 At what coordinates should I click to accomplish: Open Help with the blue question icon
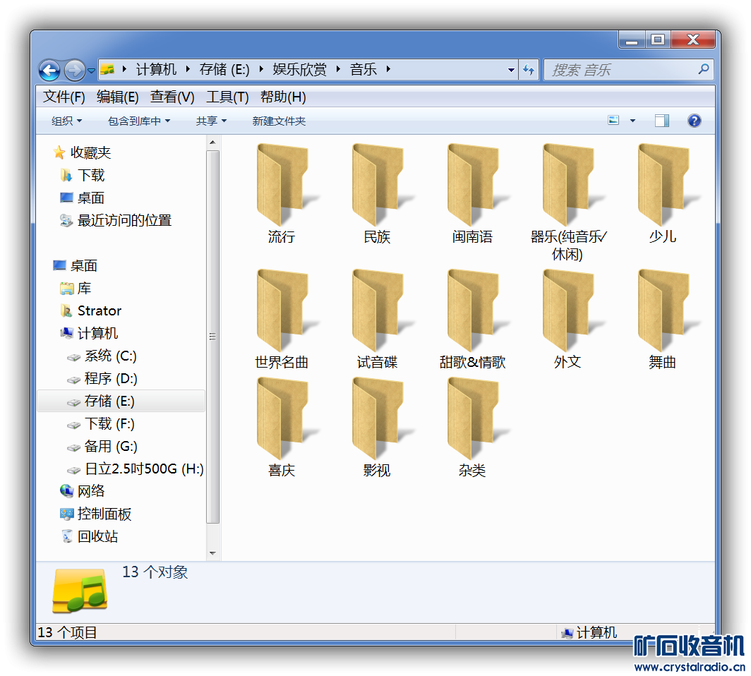[x=694, y=121]
